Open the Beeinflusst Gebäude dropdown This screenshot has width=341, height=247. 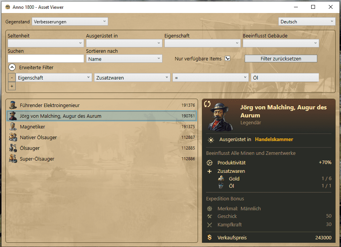pyautogui.click(x=281, y=43)
